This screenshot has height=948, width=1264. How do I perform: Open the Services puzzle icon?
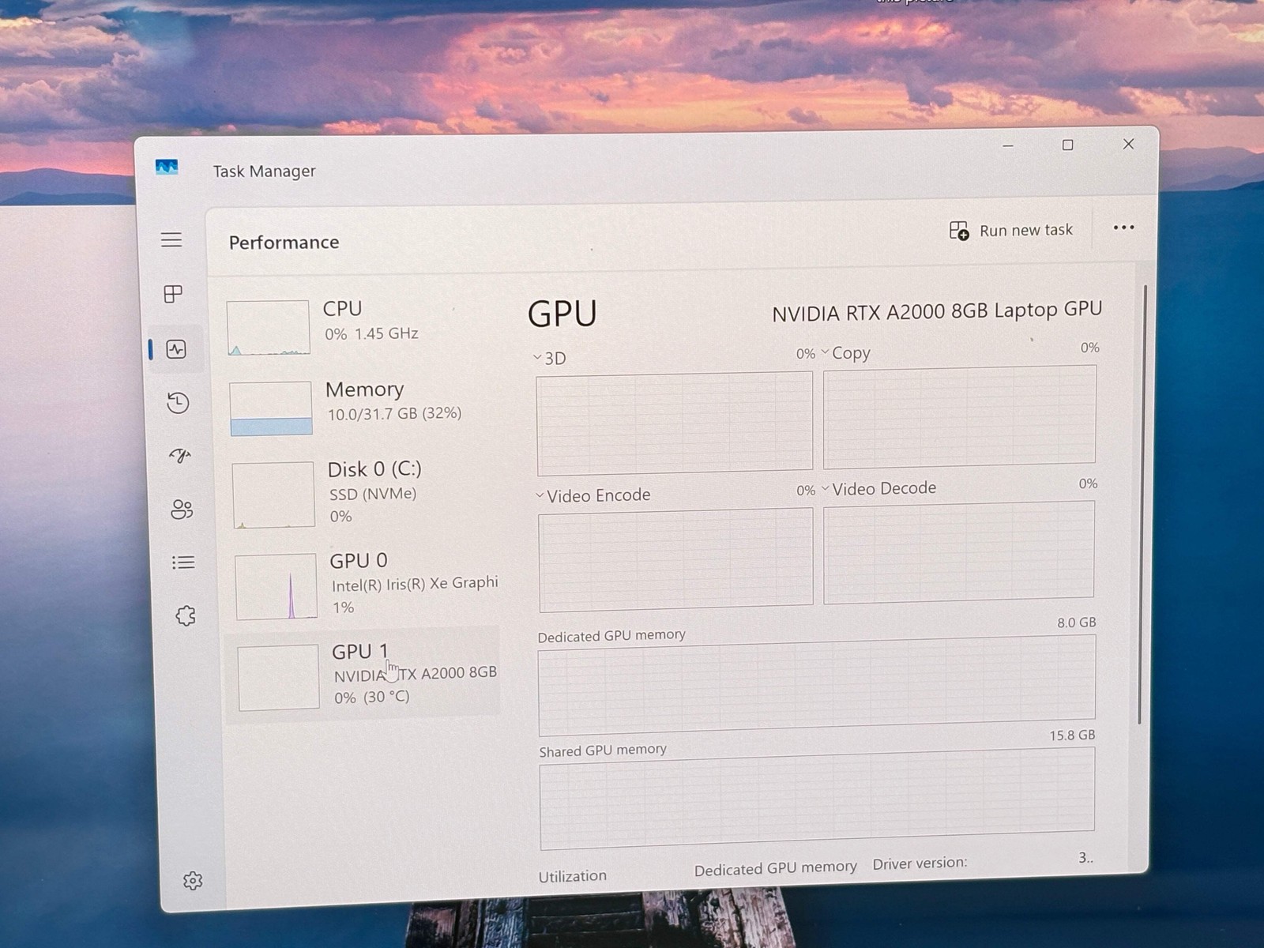coord(186,615)
